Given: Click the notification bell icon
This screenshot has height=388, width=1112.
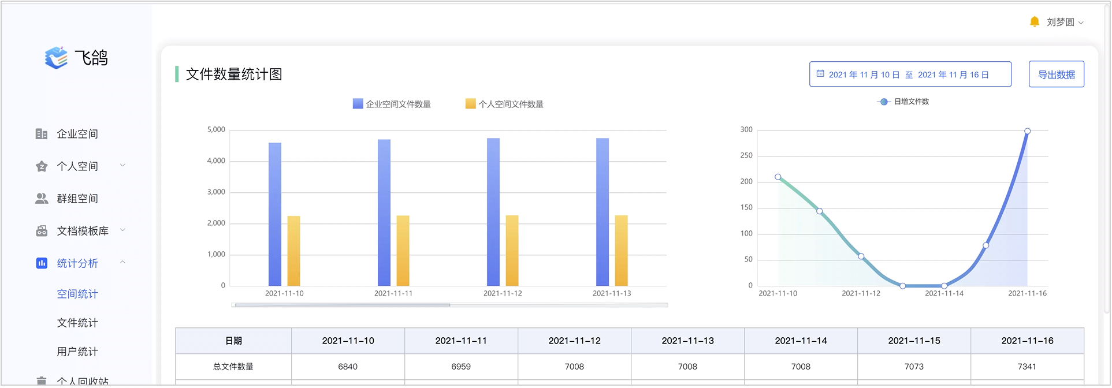Looking at the screenshot, I should click(x=1034, y=22).
